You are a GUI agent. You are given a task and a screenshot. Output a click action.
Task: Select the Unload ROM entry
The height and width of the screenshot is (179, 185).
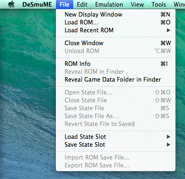(115, 51)
